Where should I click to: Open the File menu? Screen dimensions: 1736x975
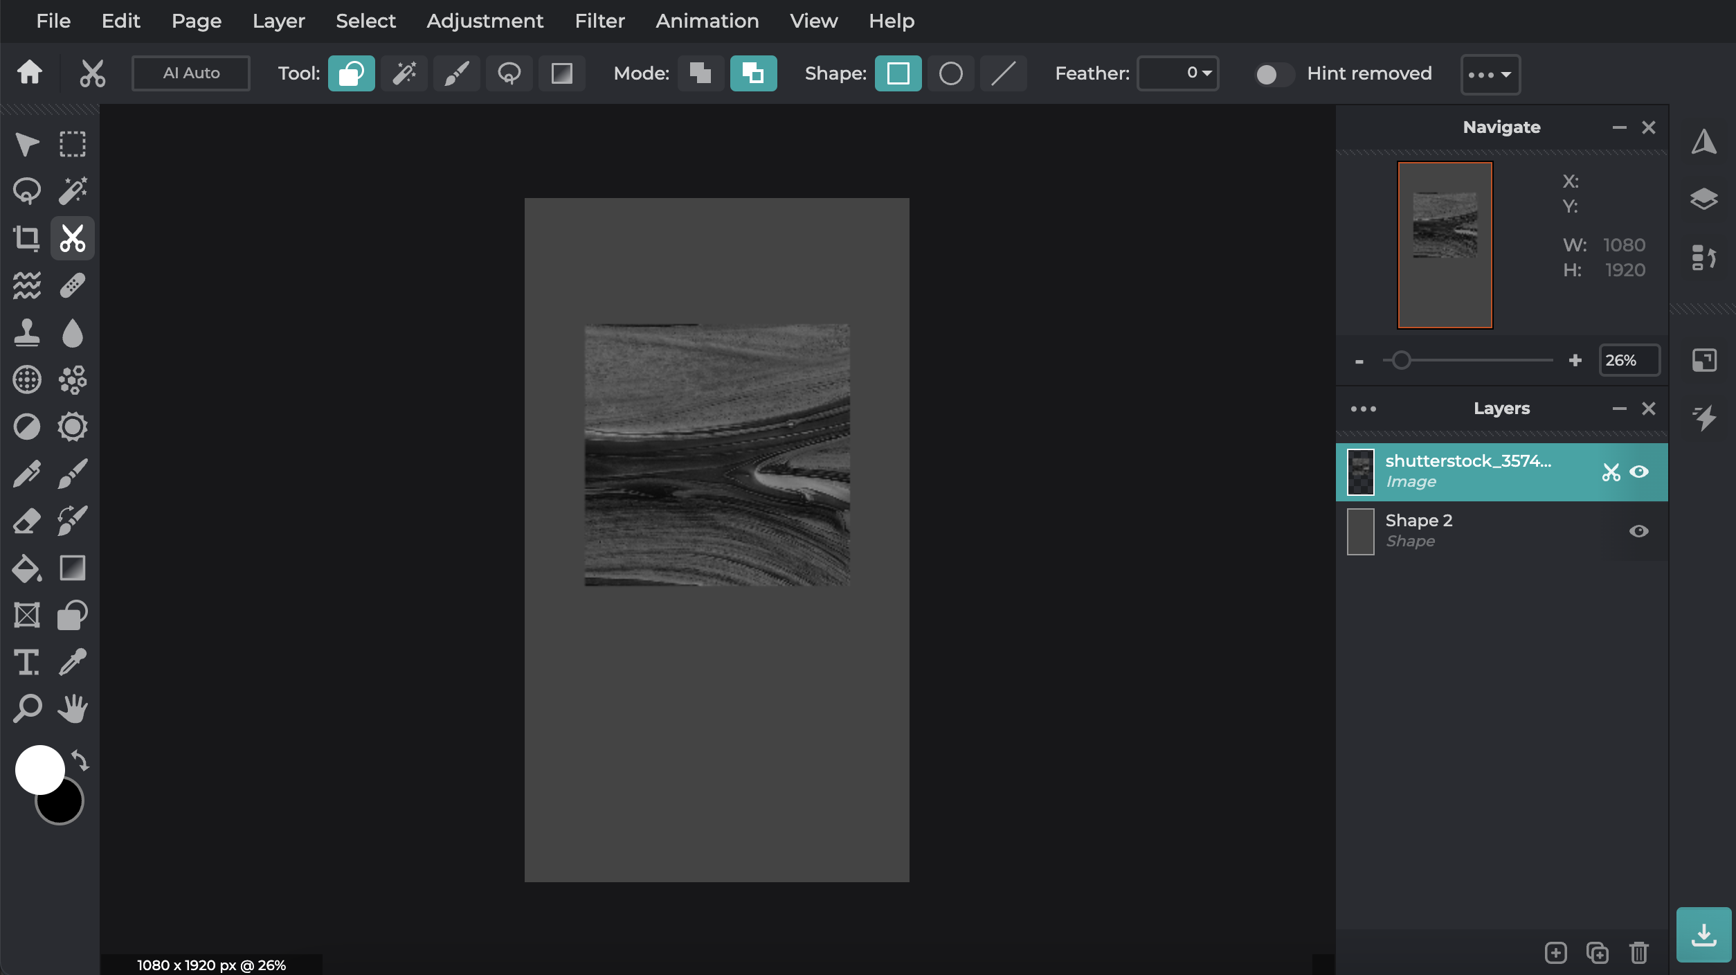(x=53, y=21)
